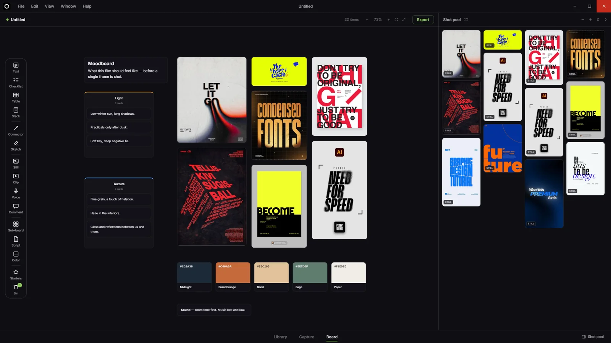Insert a Clip from the sidebar

(16, 178)
